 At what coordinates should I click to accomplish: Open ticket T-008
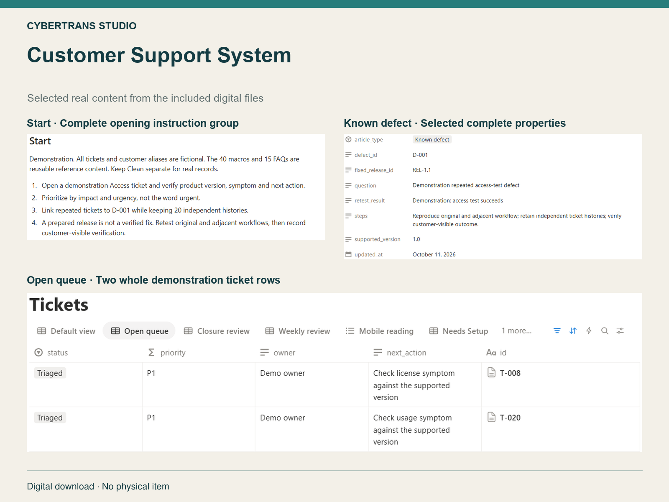click(x=510, y=373)
